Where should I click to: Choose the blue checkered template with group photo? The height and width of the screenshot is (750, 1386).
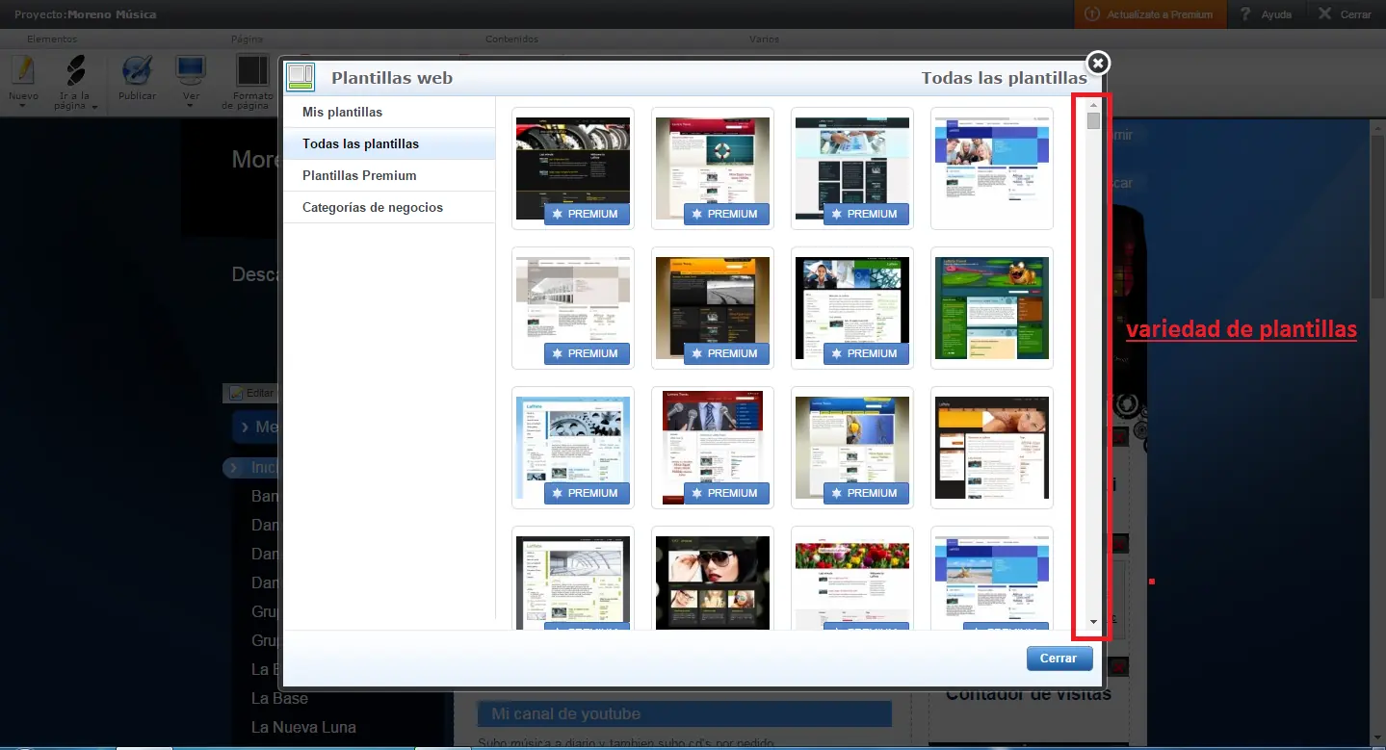pos(992,168)
